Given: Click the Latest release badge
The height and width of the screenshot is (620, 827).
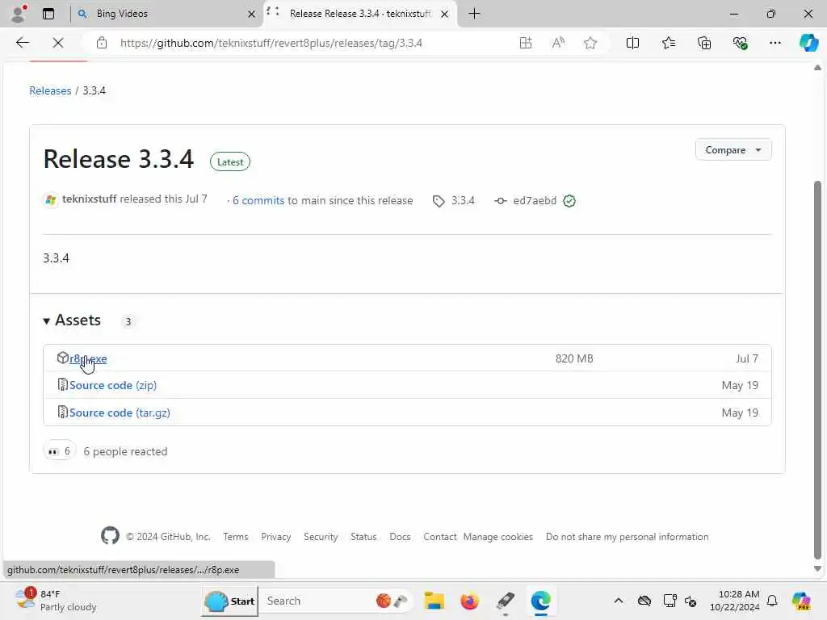Looking at the screenshot, I should click(230, 161).
